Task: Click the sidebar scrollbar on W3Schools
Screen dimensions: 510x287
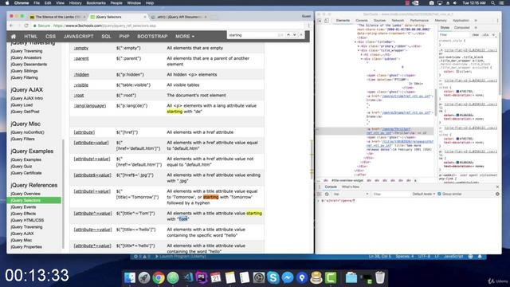Action: coord(64,194)
